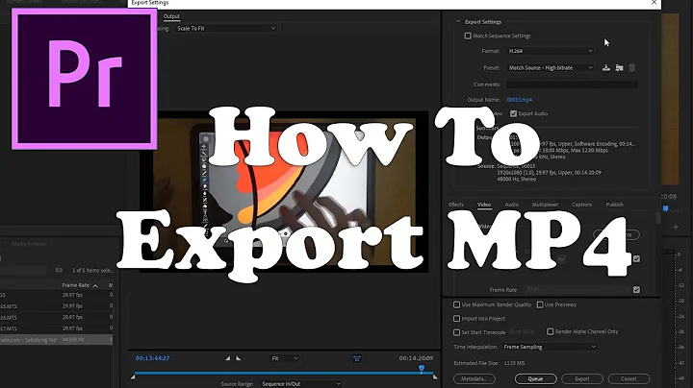Open the Time Interpolation Frame Sampling dropdown
The width and height of the screenshot is (693, 388).
(x=550, y=347)
